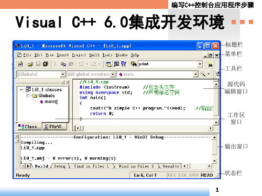
Task: Select the Find in Files 1 tab
Action: coord(91,166)
